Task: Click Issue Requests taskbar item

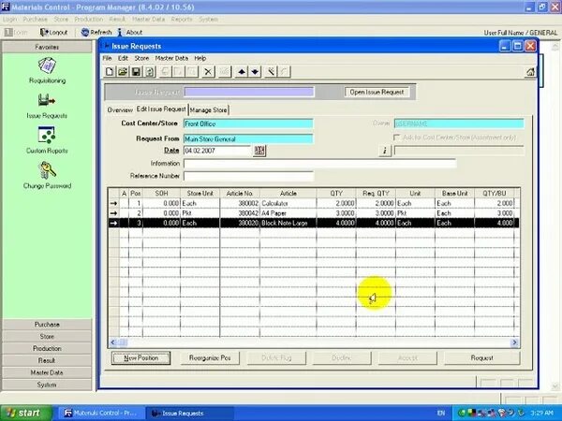Action: coord(189,414)
